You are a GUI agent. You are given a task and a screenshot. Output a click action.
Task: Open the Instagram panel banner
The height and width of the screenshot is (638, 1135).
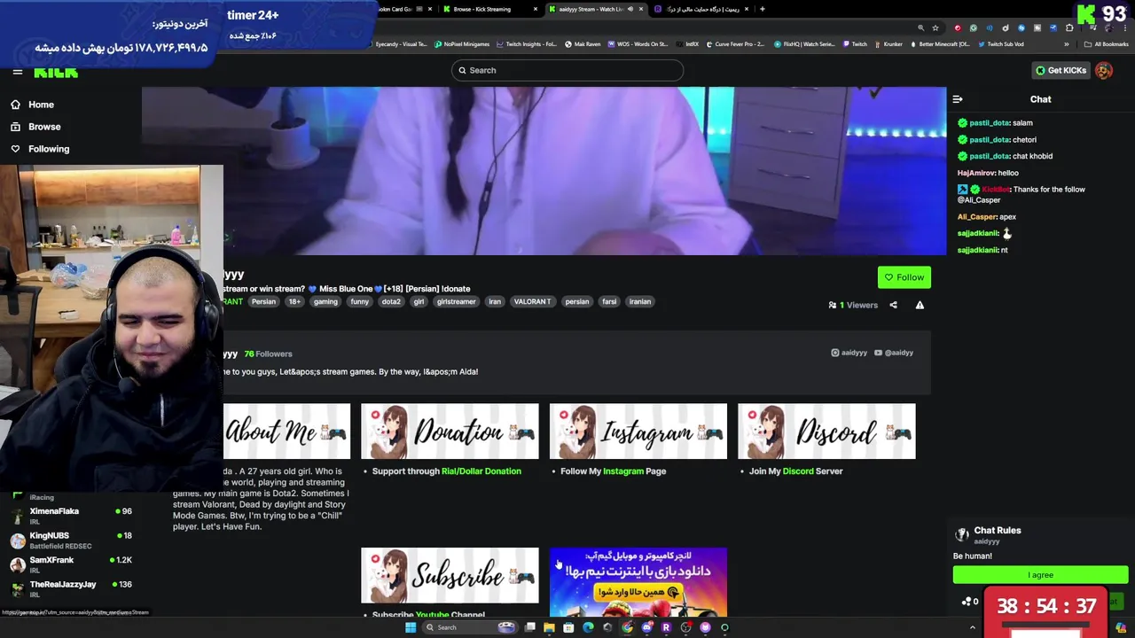(638, 432)
